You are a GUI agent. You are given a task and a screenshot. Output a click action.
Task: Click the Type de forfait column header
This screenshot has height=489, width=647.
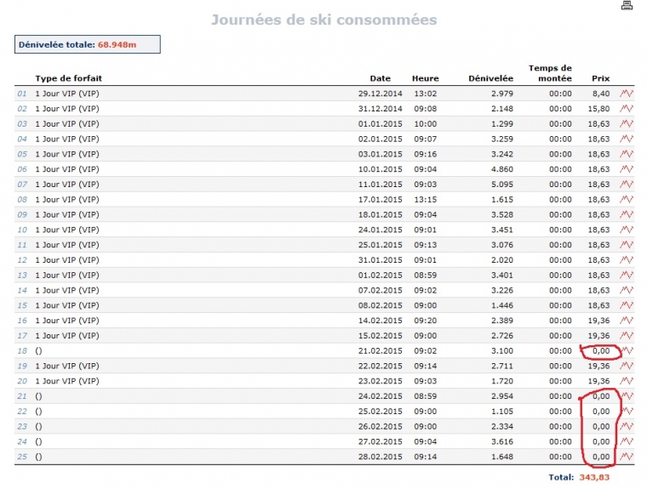68,78
